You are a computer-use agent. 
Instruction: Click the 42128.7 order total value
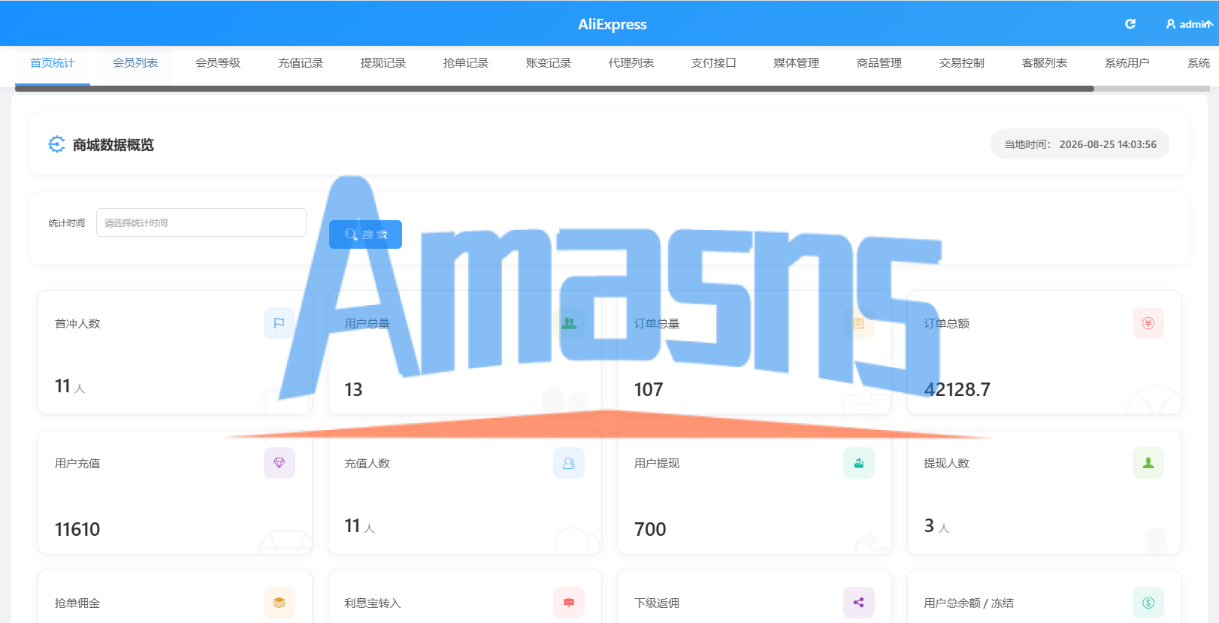tap(957, 389)
